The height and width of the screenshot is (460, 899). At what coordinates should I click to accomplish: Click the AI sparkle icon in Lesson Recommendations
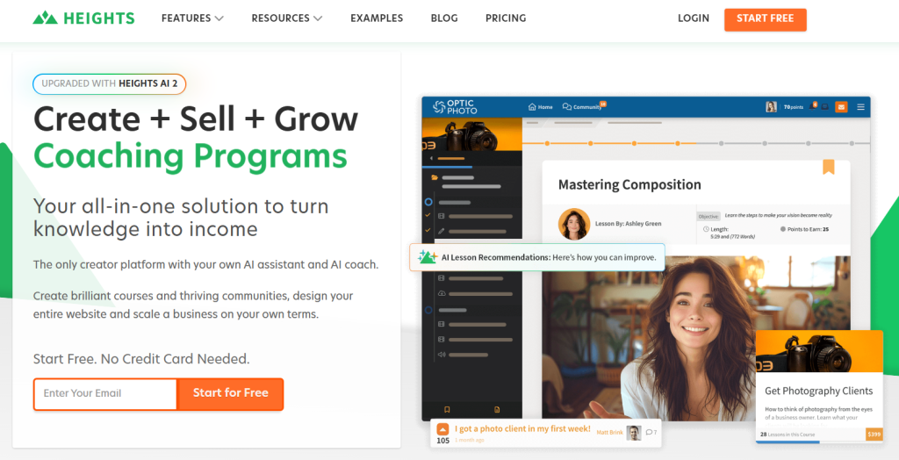(x=428, y=257)
